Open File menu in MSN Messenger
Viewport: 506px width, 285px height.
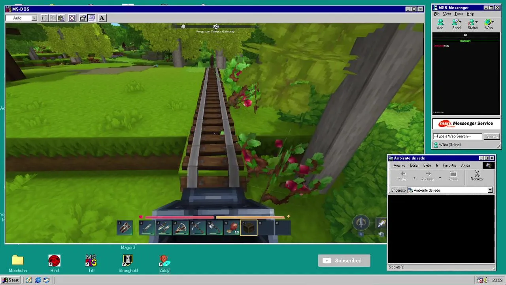point(437,14)
